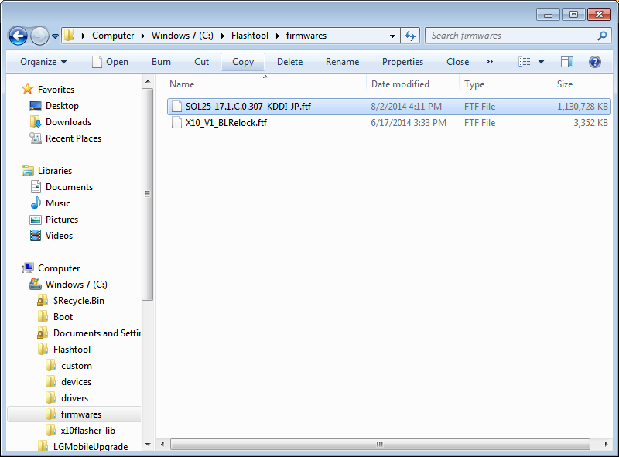Expand the change view options arrow

point(541,62)
